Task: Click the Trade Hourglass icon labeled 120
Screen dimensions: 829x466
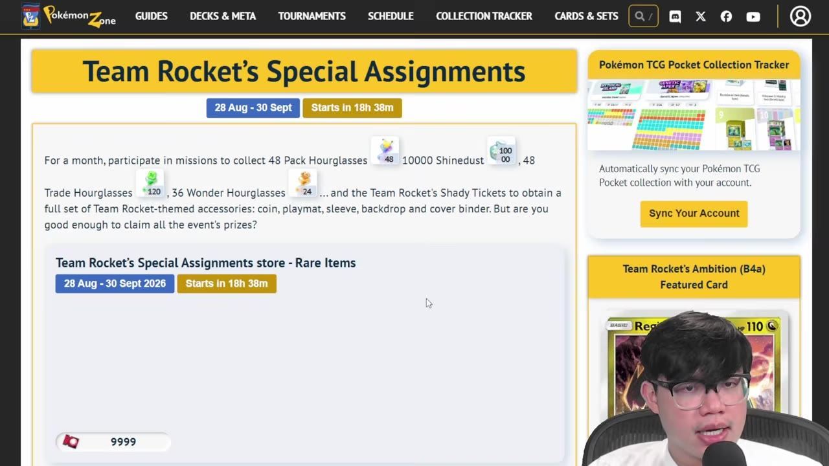Action: pos(150,183)
